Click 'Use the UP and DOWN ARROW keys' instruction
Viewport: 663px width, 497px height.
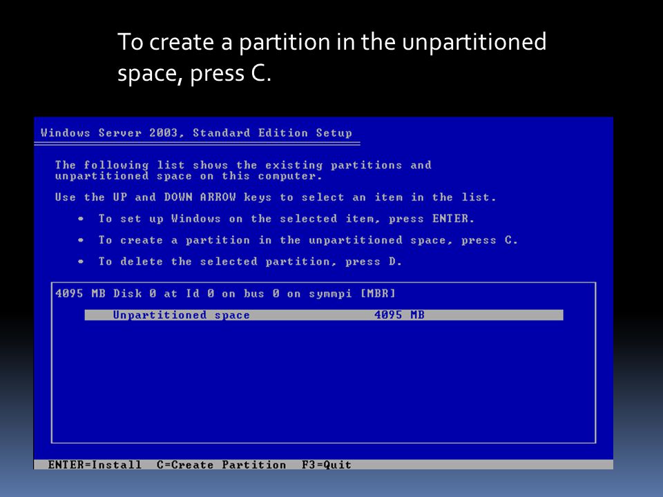click(276, 197)
